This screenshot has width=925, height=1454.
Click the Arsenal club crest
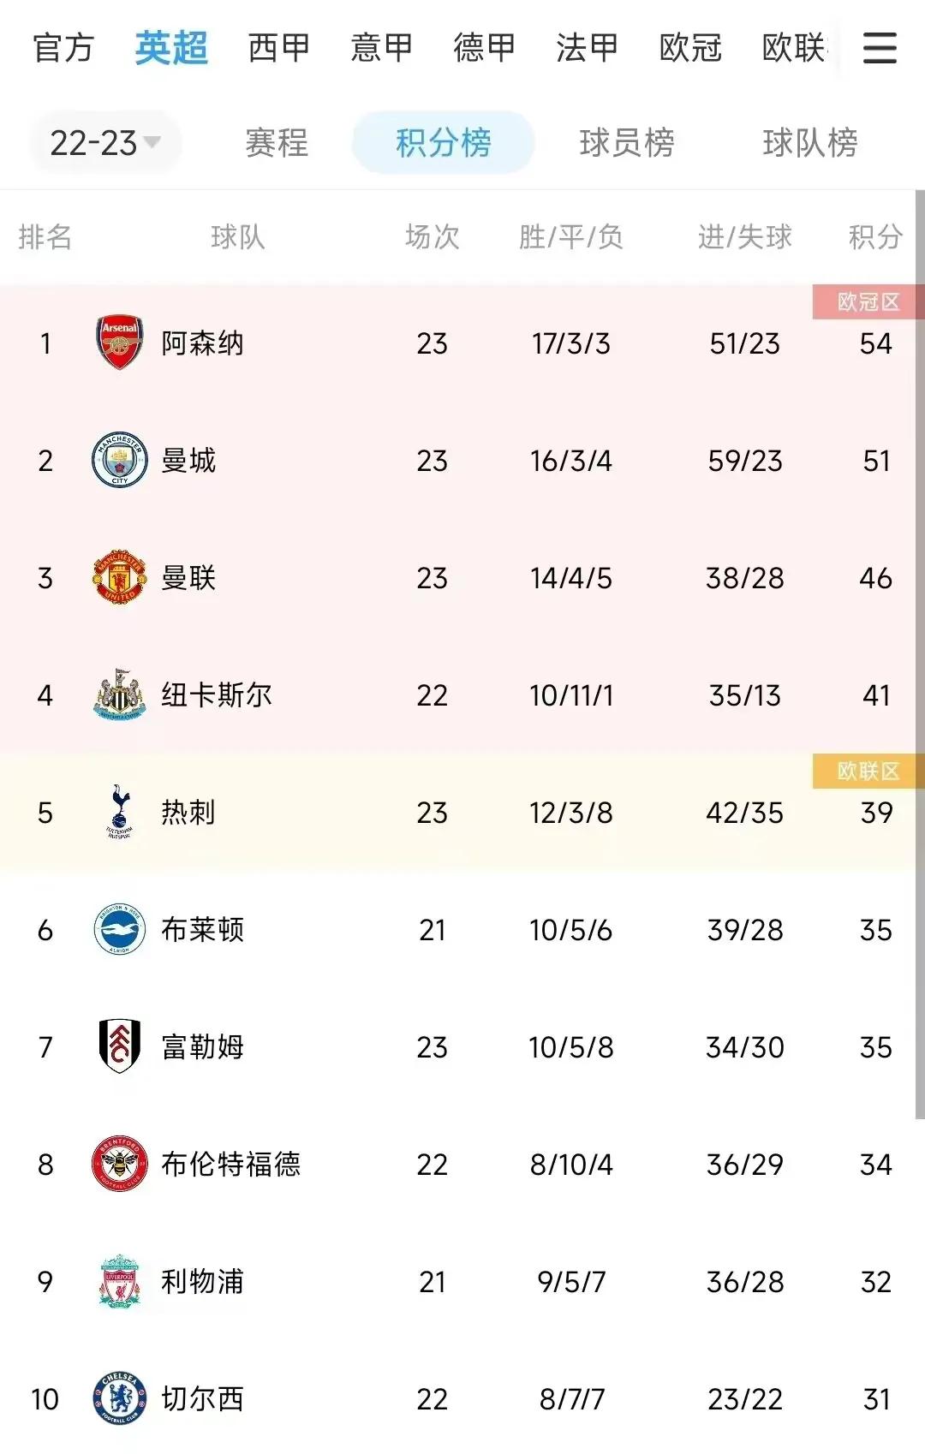click(120, 343)
